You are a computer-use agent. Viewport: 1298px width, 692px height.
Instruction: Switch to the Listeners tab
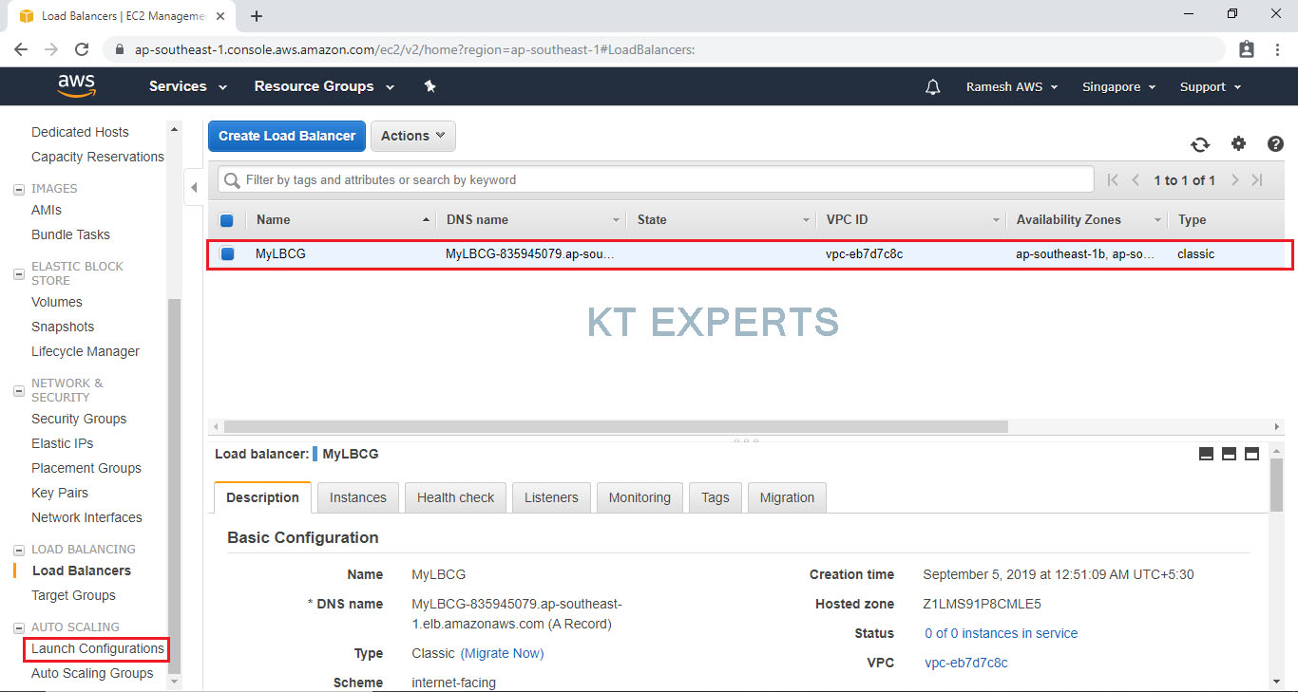click(551, 497)
